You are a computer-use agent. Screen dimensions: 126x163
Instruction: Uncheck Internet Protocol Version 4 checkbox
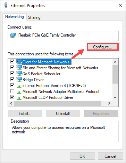click(x=12, y=85)
